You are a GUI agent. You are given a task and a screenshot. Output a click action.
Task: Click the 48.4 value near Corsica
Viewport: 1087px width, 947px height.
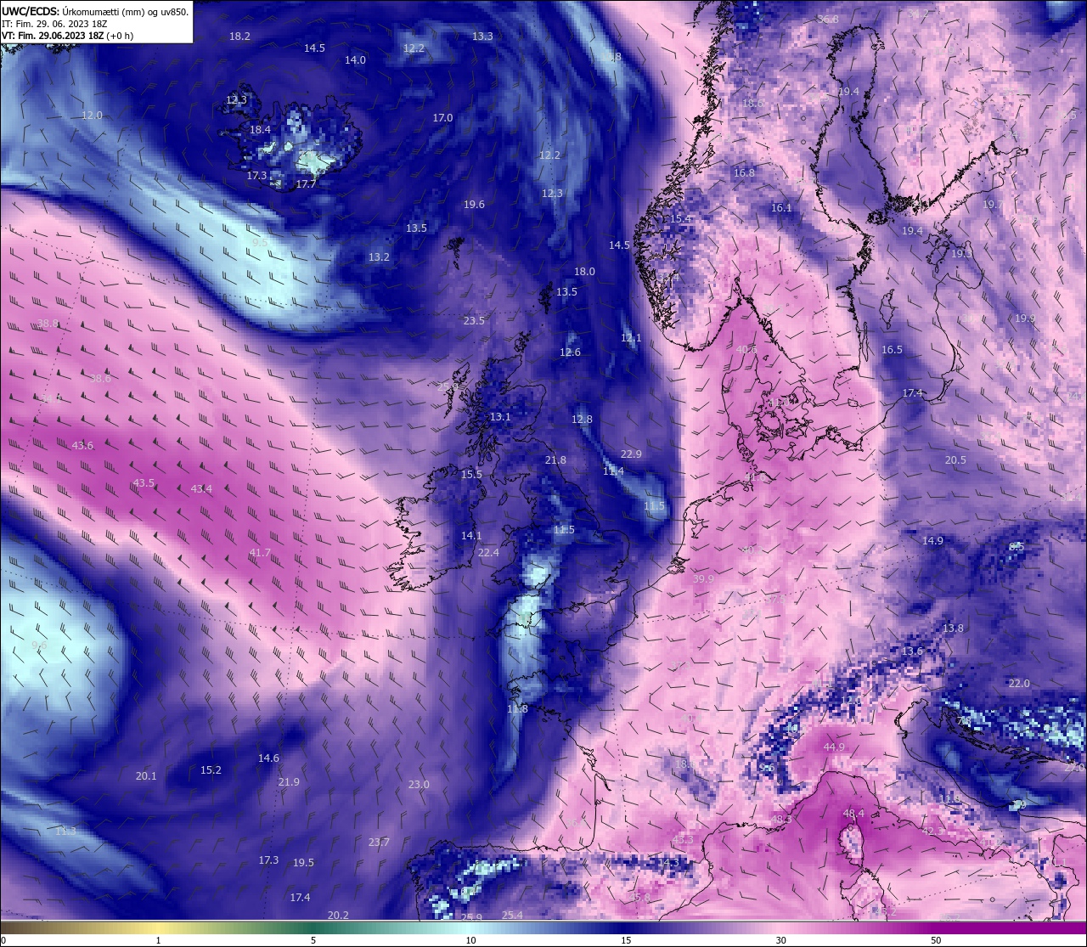pos(853,814)
